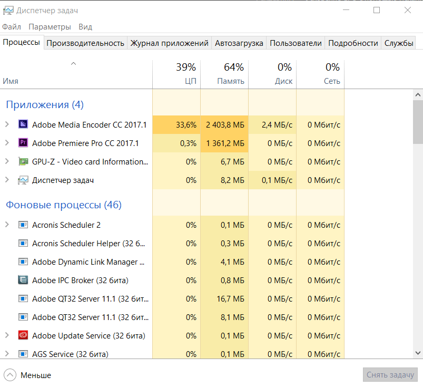This screenshot has height=387, width=423.
Task: Select the Acronis Scheduler Helper name
Action: (x=88, y=244)
